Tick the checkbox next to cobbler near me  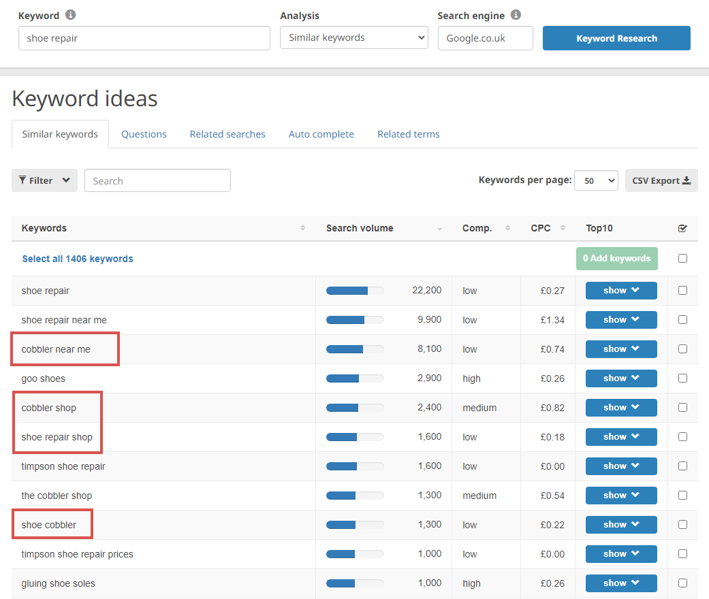tap(682, 349)
